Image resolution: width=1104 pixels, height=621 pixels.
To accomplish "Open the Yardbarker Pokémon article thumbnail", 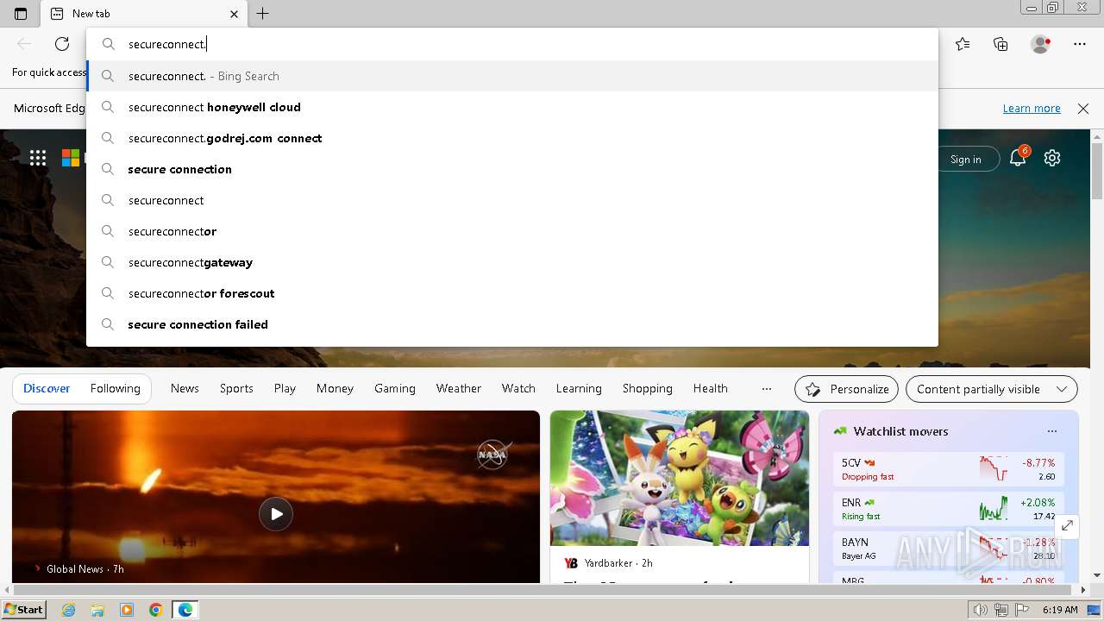I will pyautogui.click(x=680, y=478).
